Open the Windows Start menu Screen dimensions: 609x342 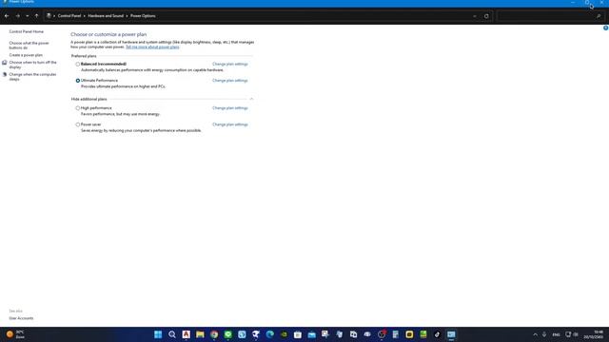pyautogui.click(x=158, y=334)
